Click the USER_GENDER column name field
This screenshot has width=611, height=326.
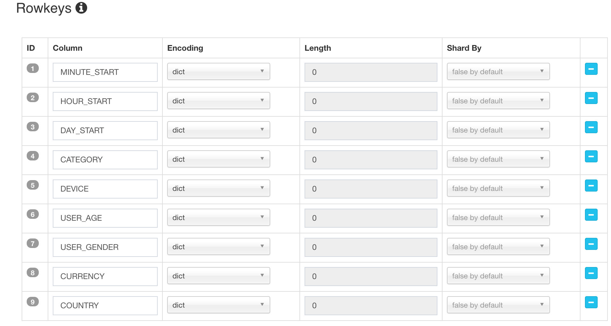point(105,247)
